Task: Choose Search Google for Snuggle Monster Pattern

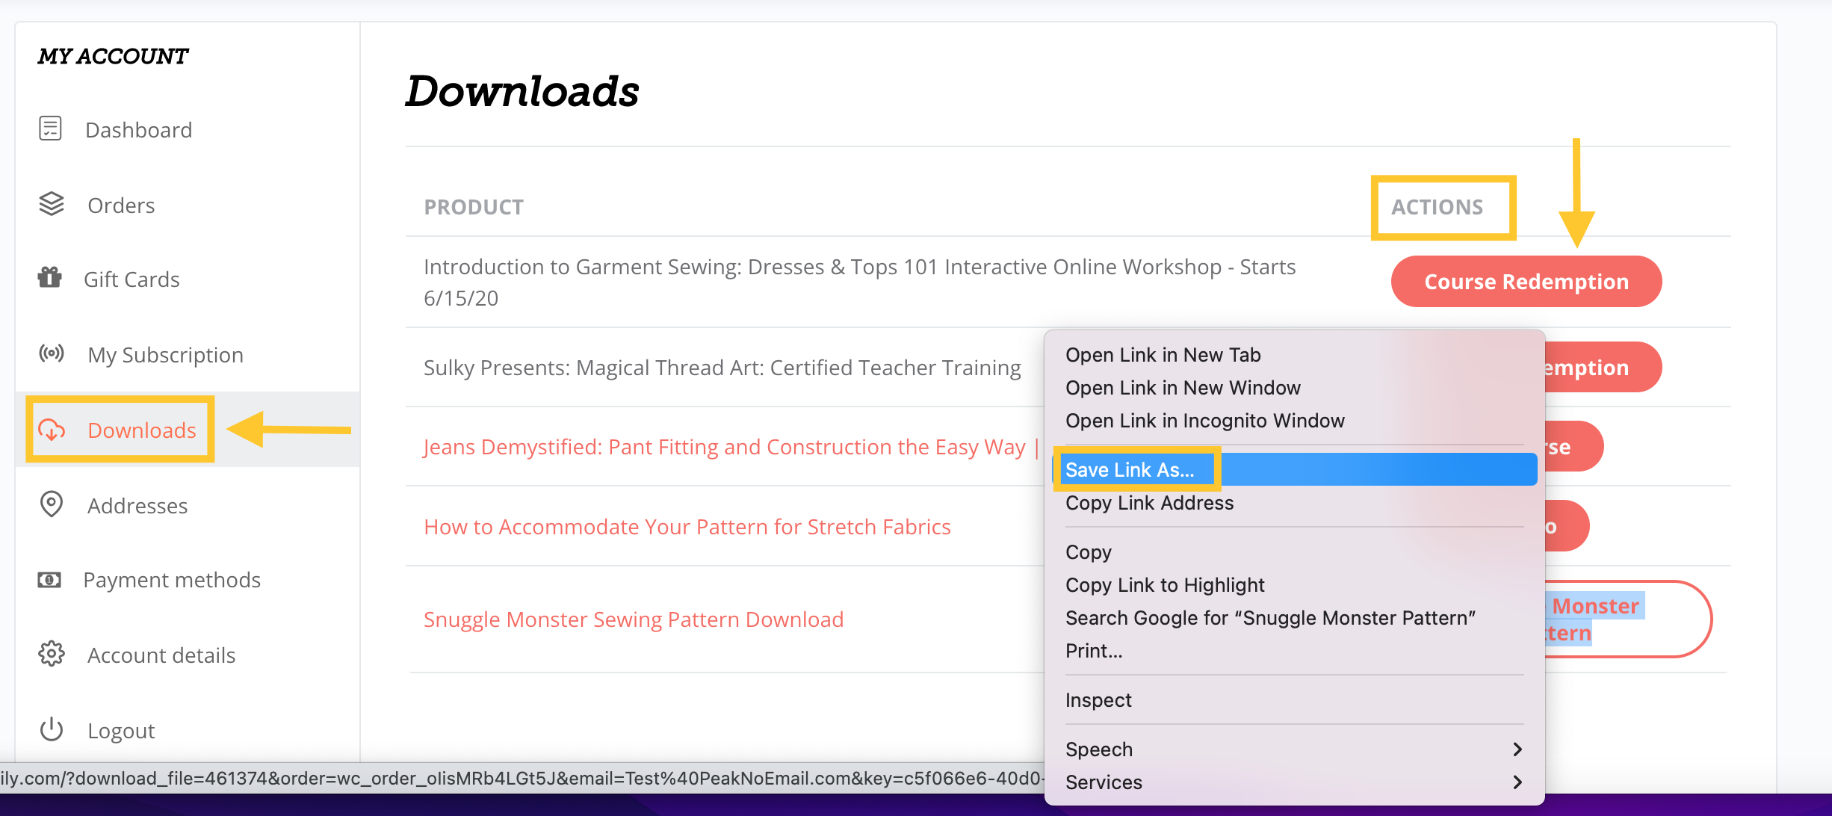Action: [1294, 618]
